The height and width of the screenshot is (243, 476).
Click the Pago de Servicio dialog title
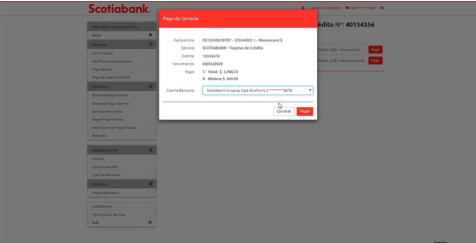(181, 19)
